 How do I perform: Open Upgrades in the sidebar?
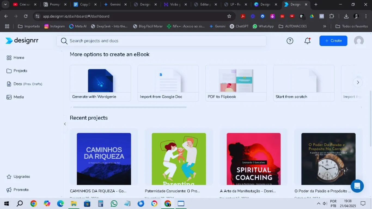(18, 177)
